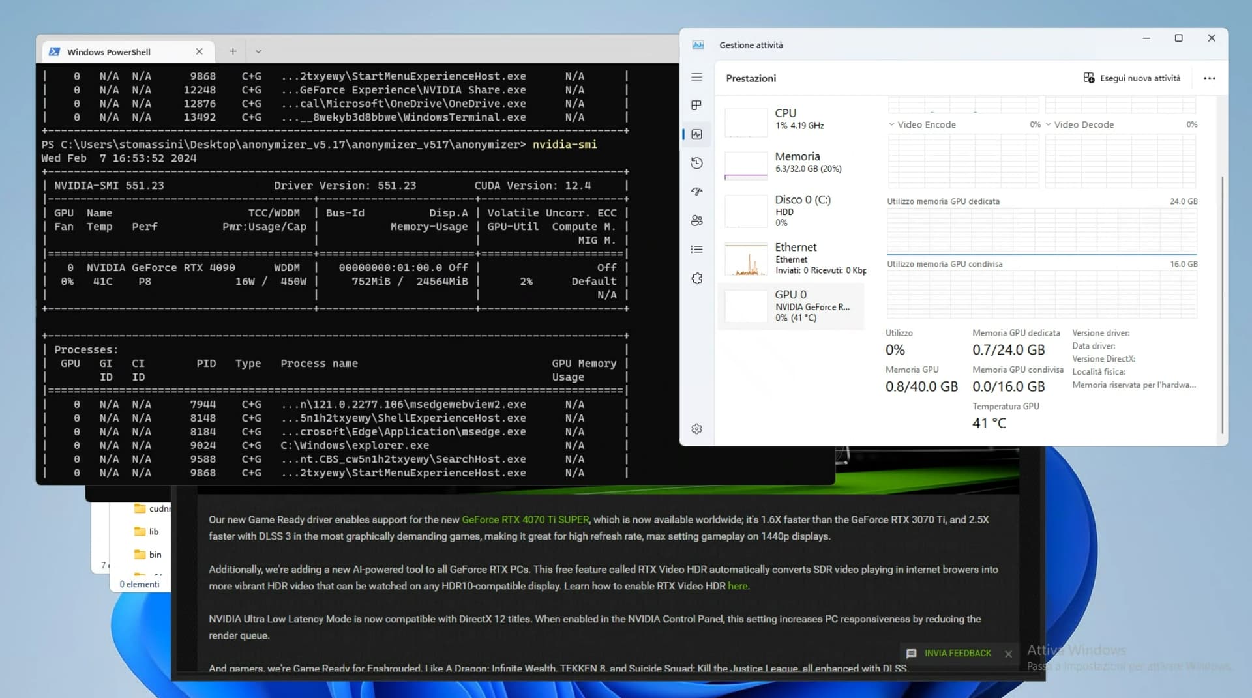Minimize the Gestione attività window
Viewport: 1252px width, 698px height.
[1146, 38]
